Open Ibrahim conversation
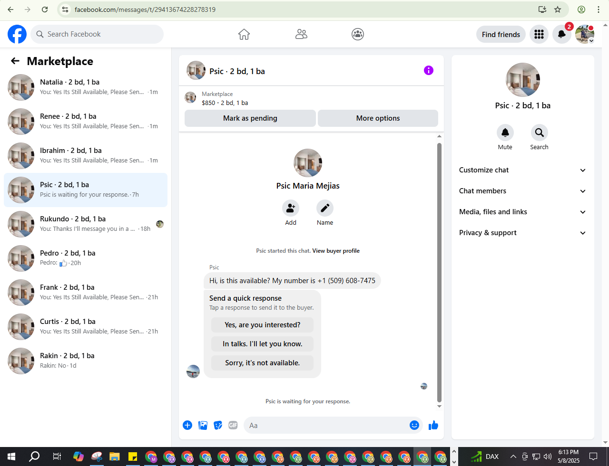Screen dimensions: 609x466 point(86,156)
